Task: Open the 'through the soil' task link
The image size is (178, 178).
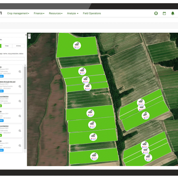Action: tap(7, 82)
